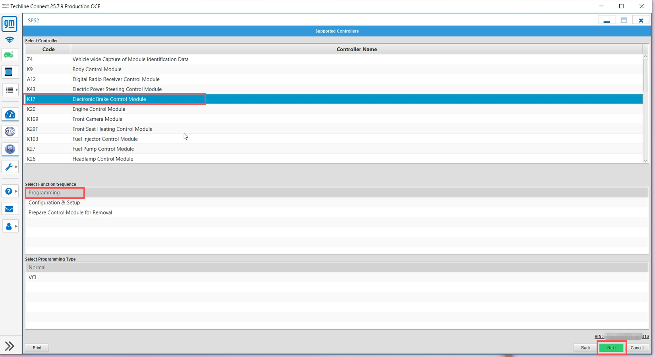Choose VCI programming type

pos(33,278)
